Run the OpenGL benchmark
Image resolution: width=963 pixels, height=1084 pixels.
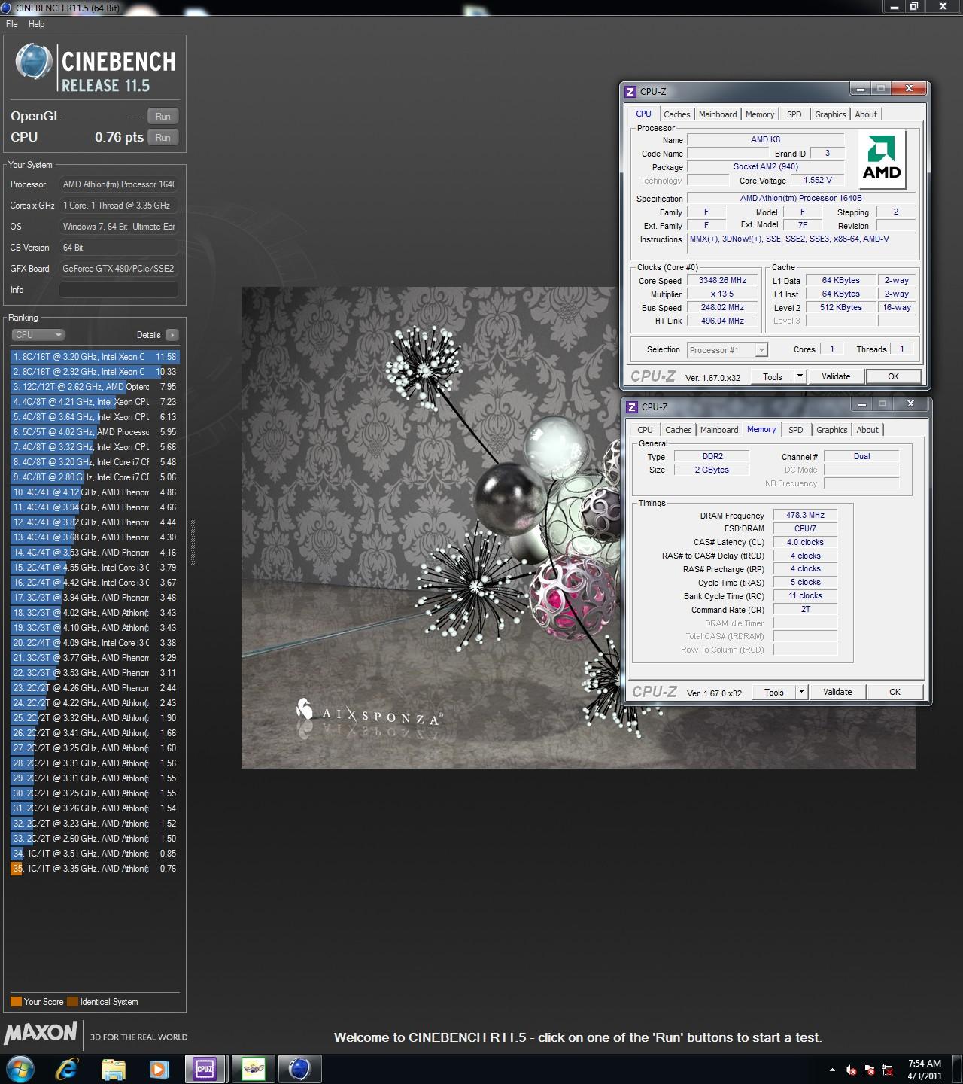click(163, 117)
